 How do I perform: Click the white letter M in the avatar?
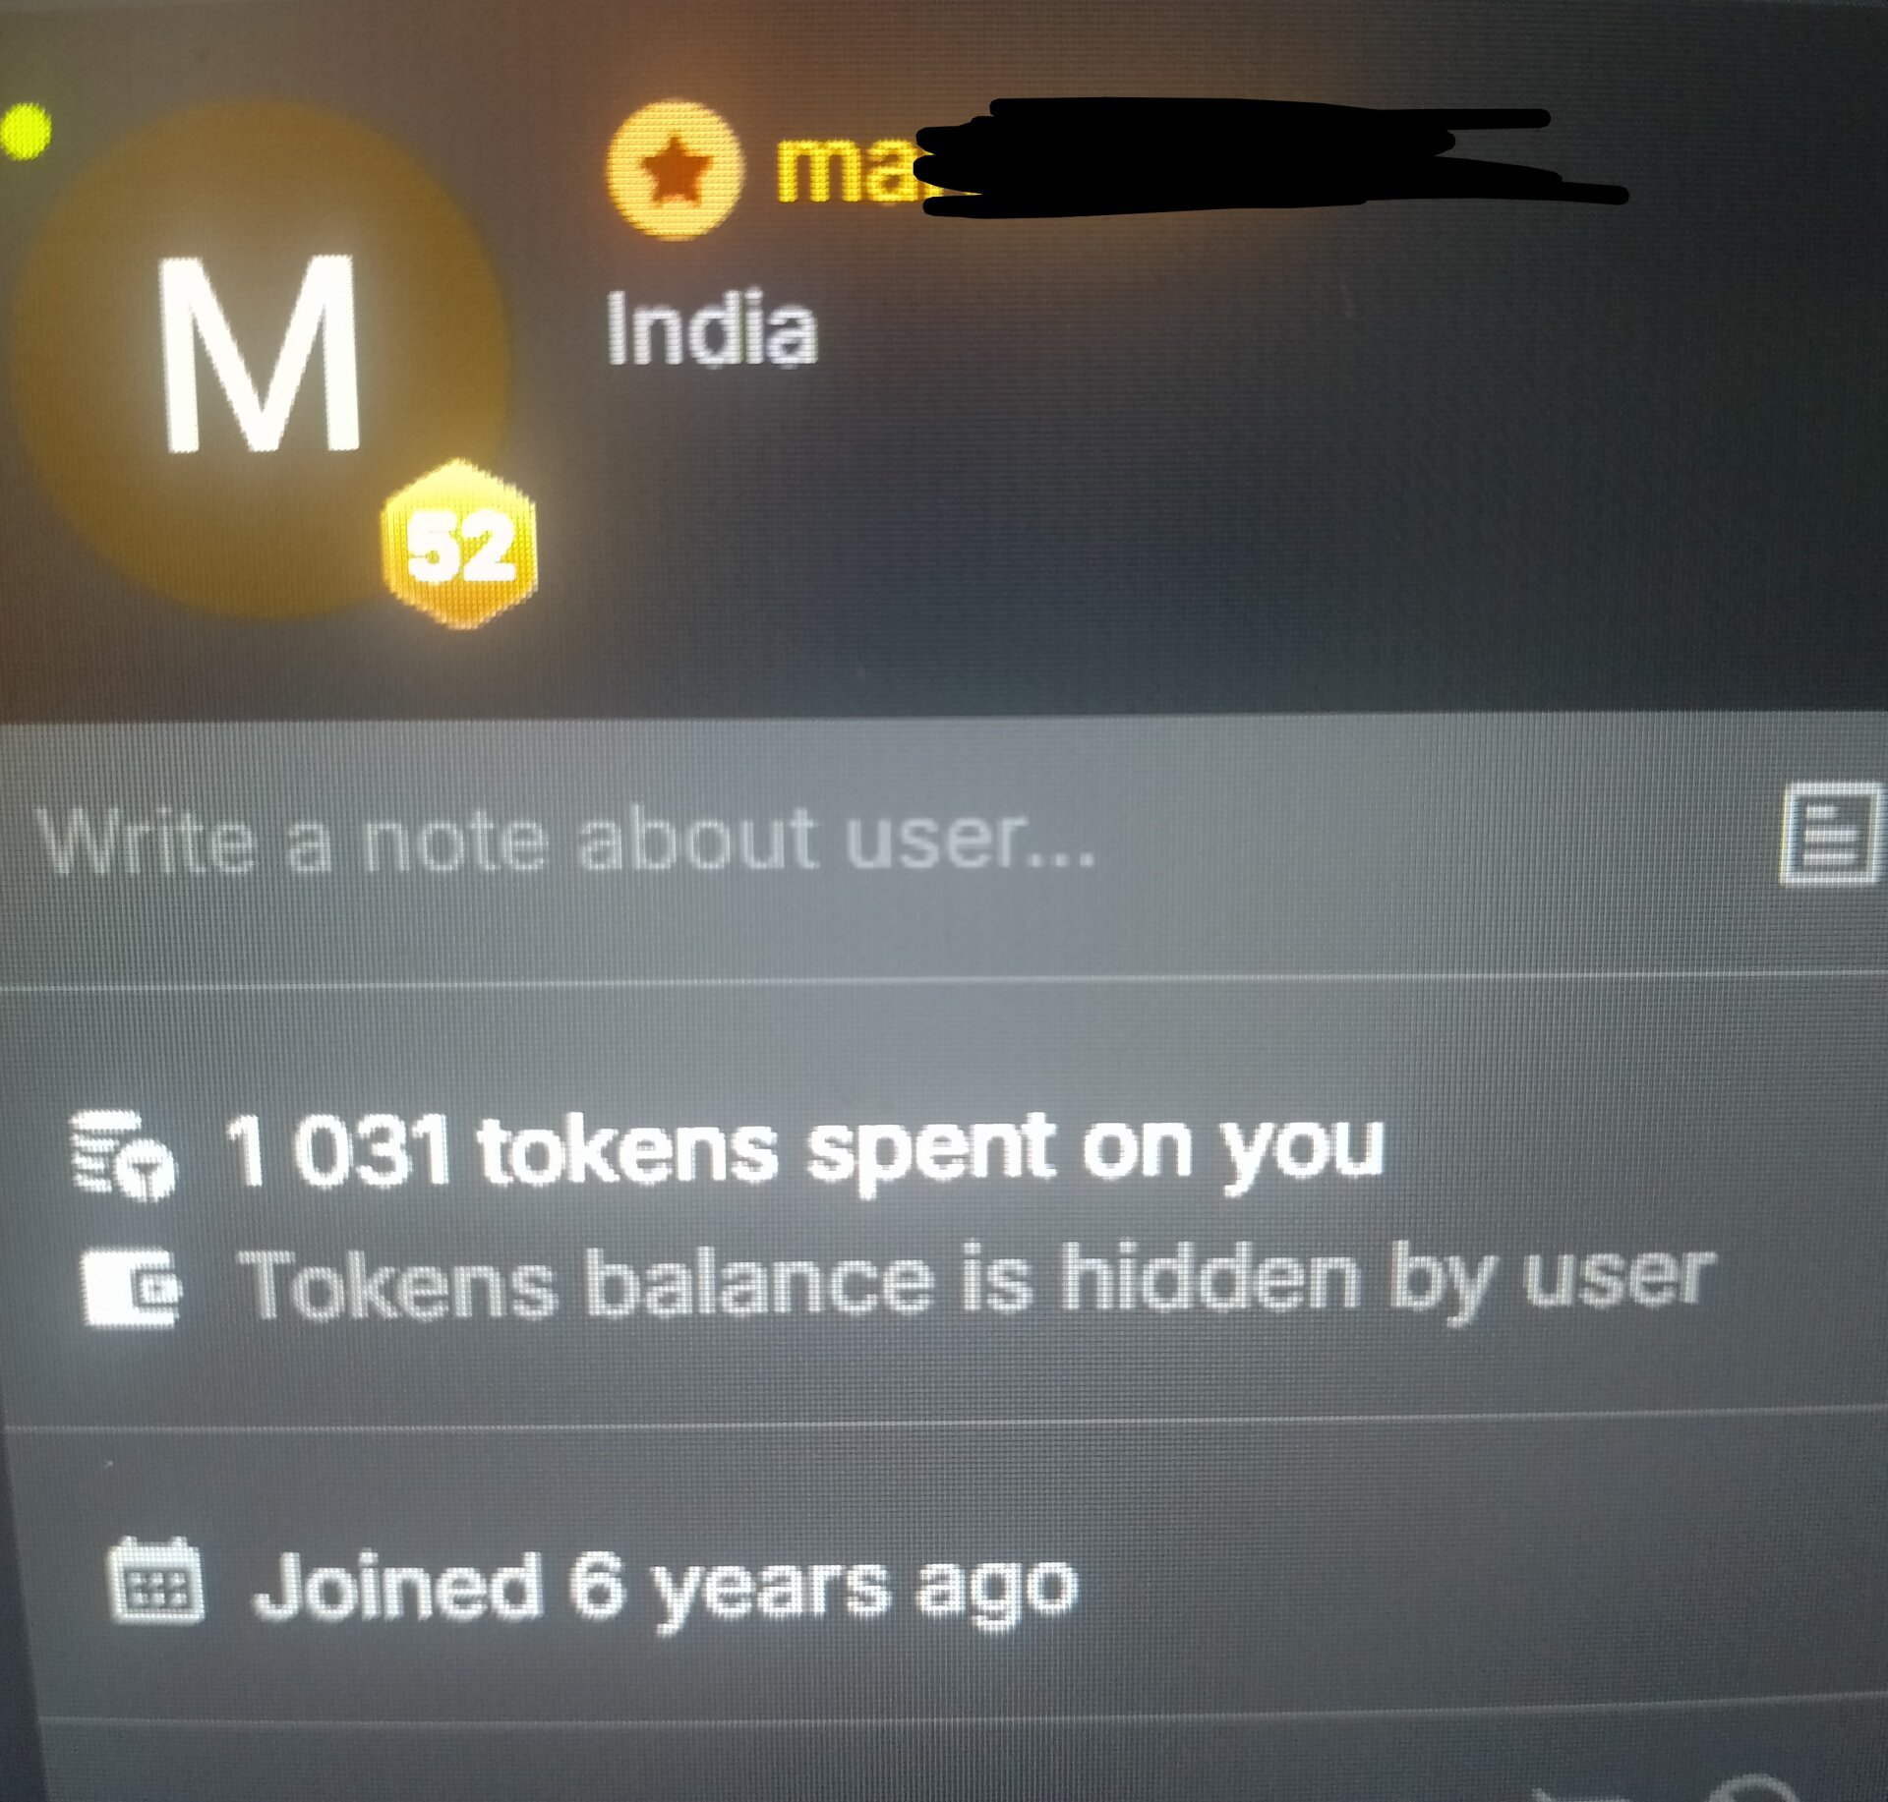coord(261,354)
